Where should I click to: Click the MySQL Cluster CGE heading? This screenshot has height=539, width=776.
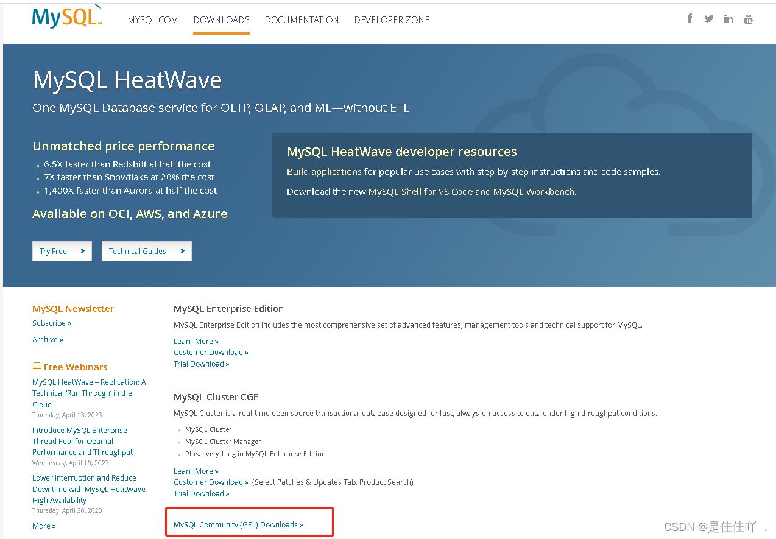click(216, 397)
